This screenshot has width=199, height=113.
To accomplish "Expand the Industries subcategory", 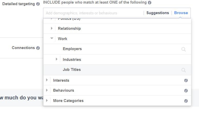I will pos(57,59).
